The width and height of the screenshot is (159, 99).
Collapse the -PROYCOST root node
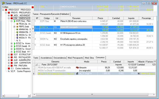click(x=3, y=10)
